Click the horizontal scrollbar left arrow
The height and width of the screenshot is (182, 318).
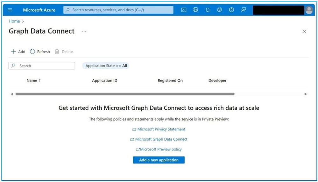12,94
